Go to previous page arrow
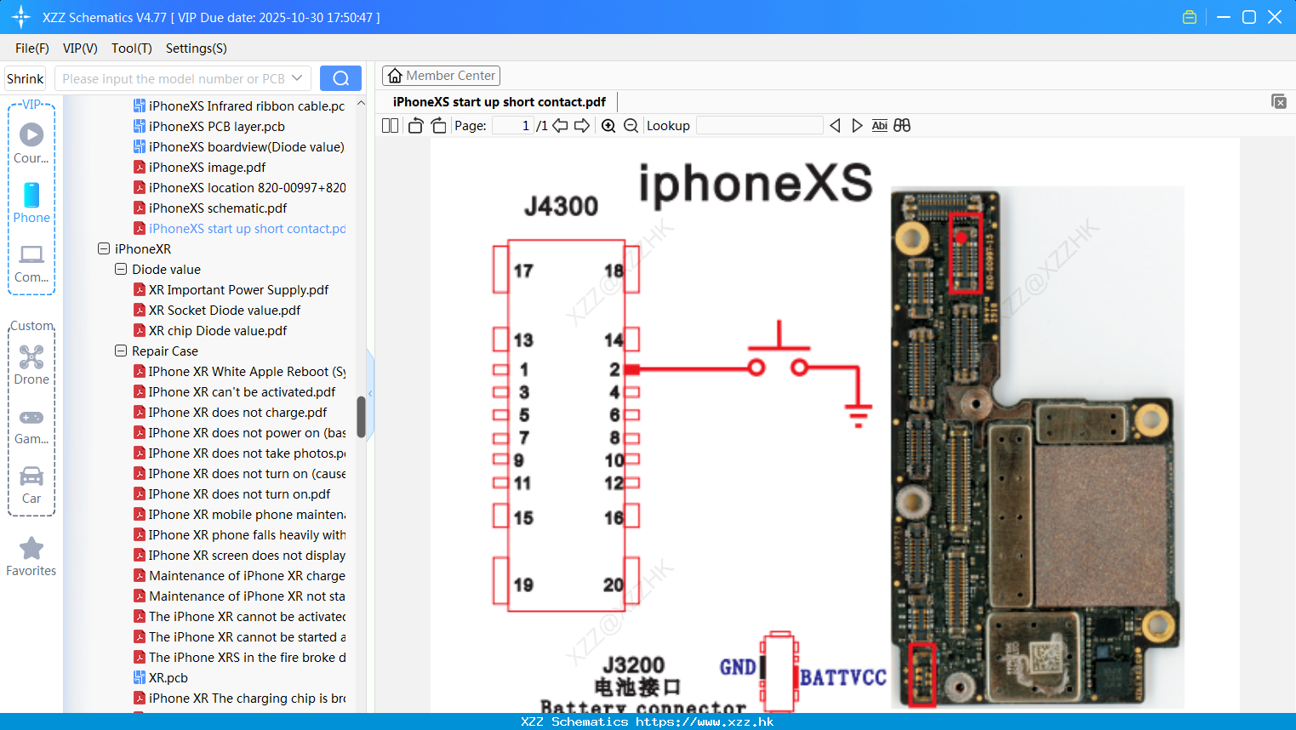This screenshot has width=1296, height=730. pos(560,126)
